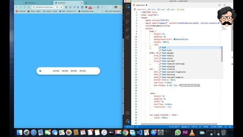Show hidden Chrome bookmarks chevron

pyautogui.click(x=102, y=11)
